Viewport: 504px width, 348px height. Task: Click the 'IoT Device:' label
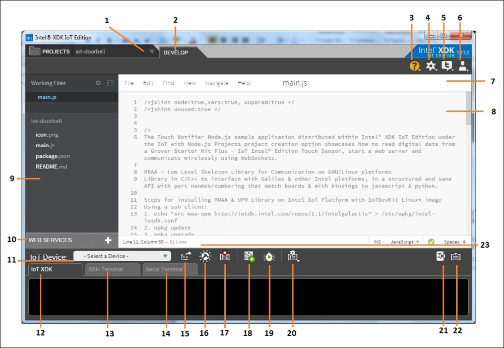coord(48,257)
